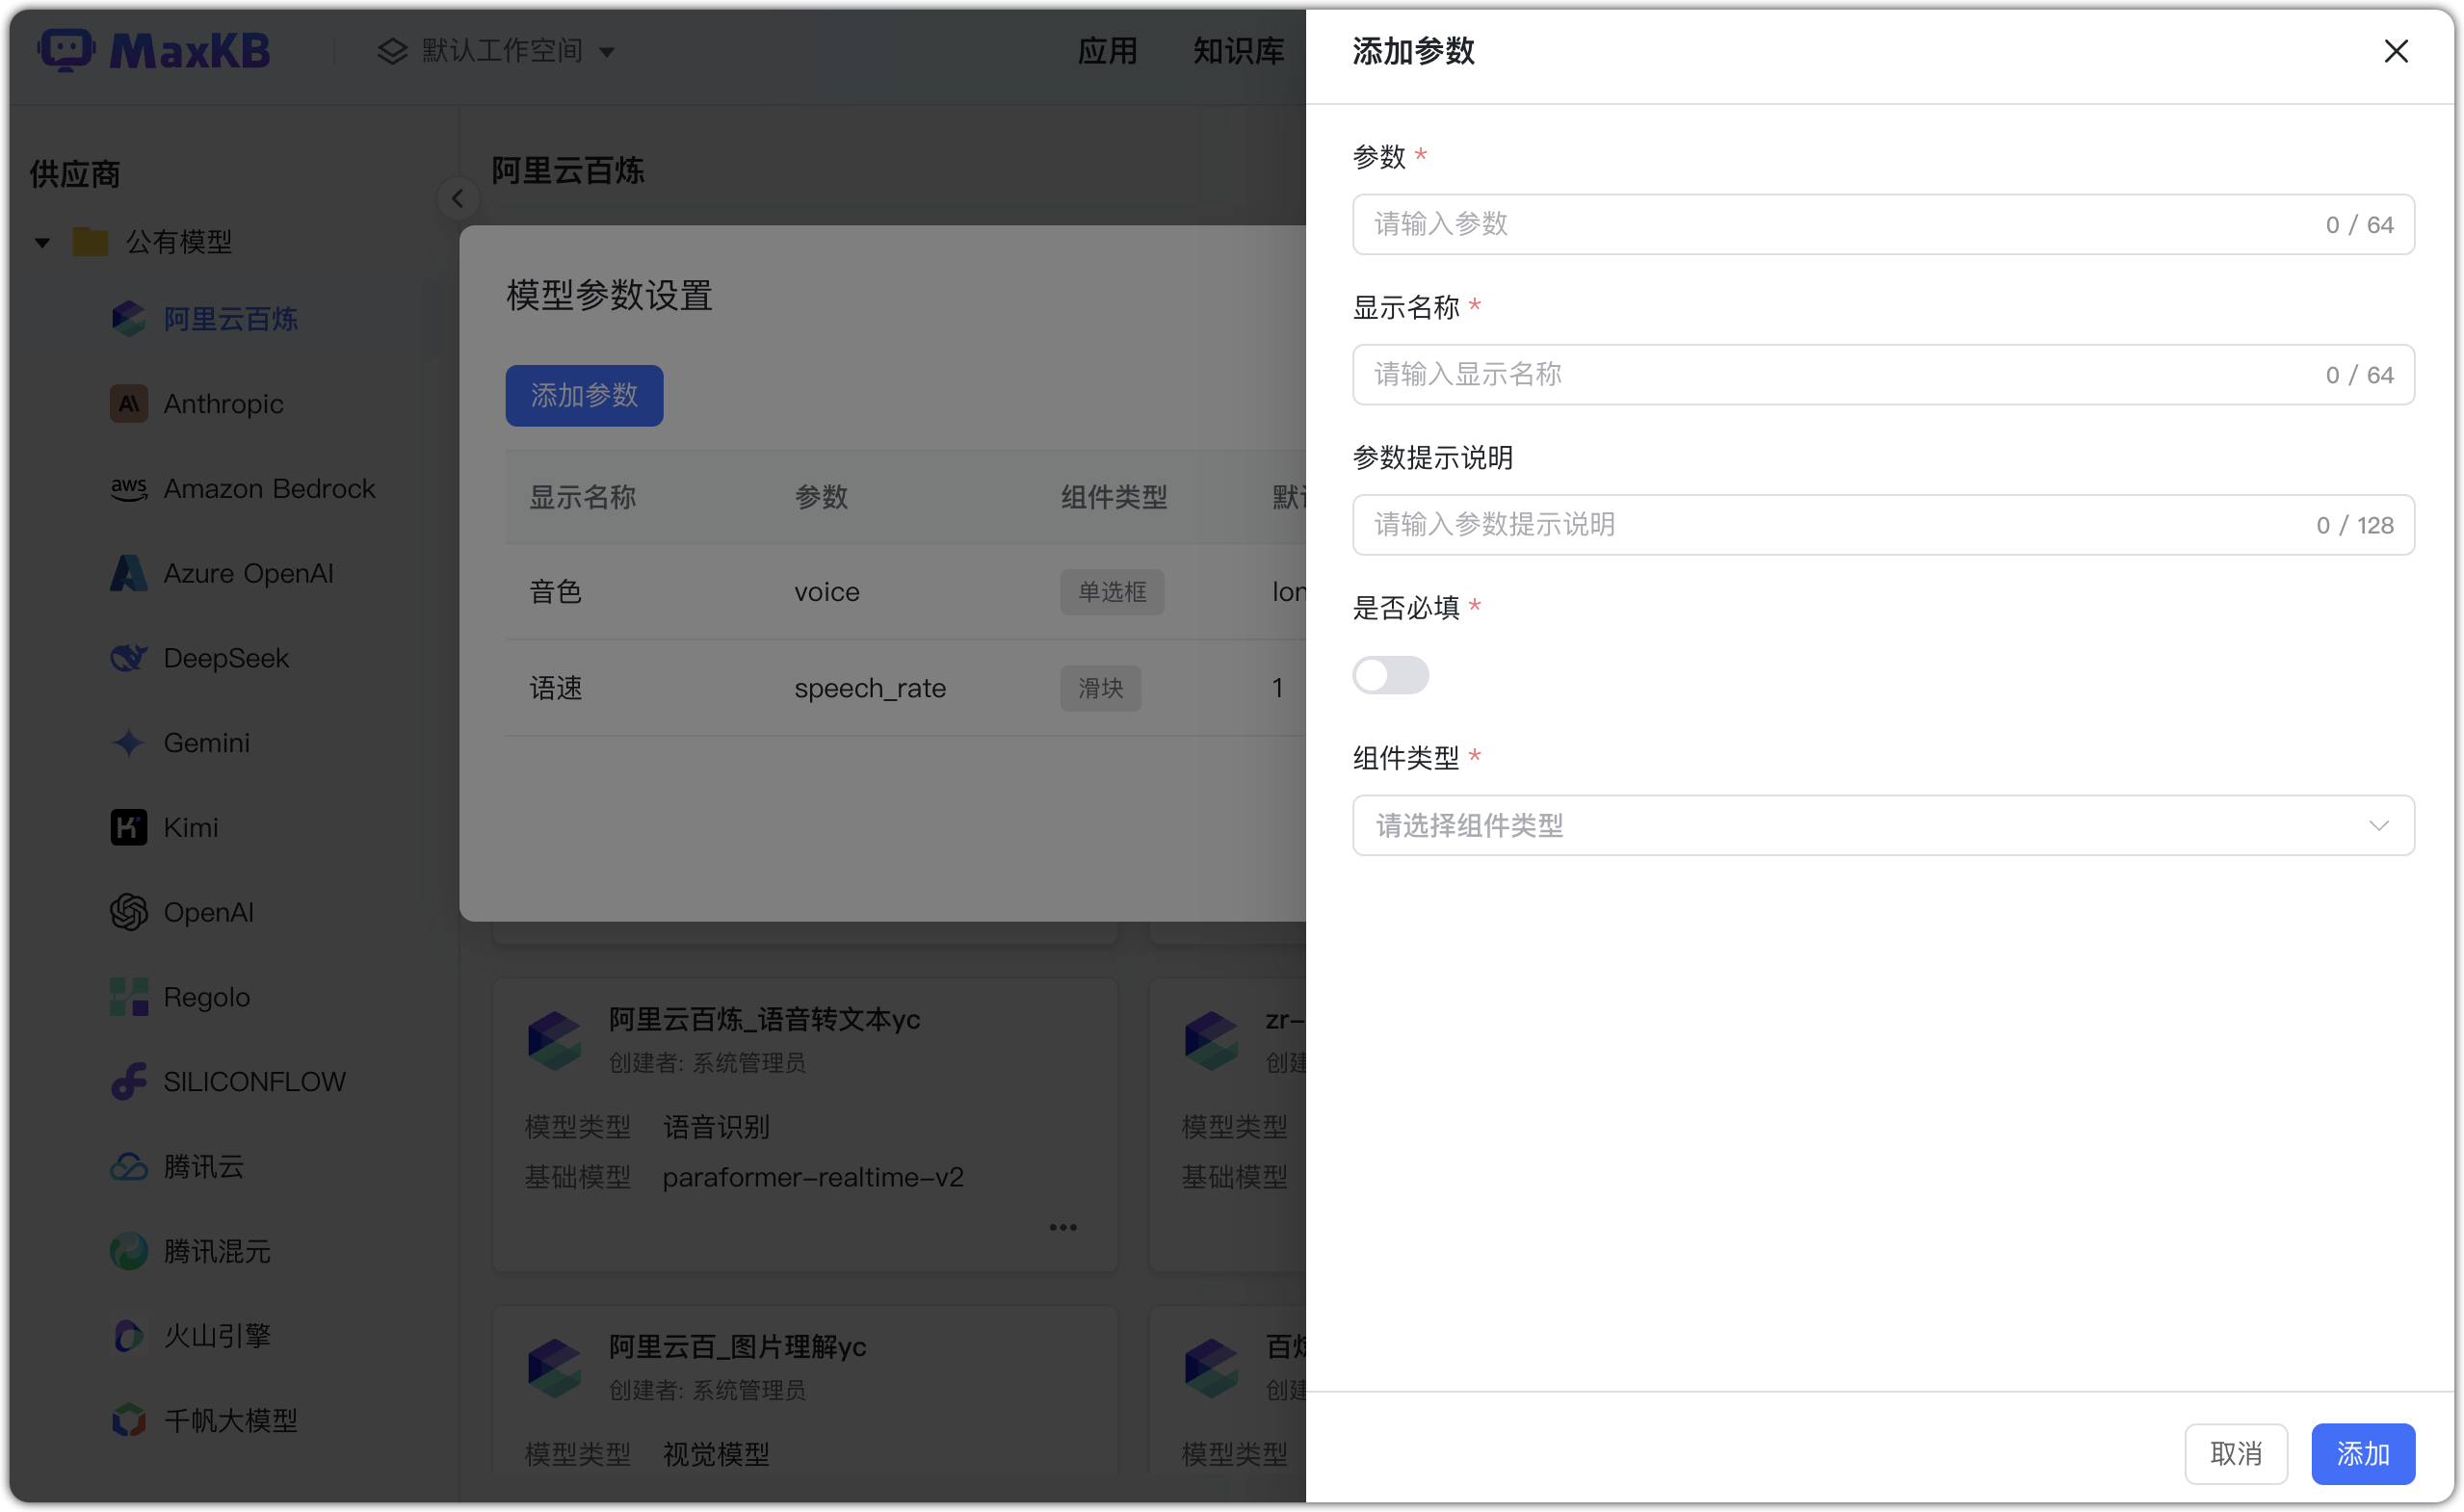The image size is (2464, 1512).
Task: Select the OpenAI provider icon
Action: 129,912
